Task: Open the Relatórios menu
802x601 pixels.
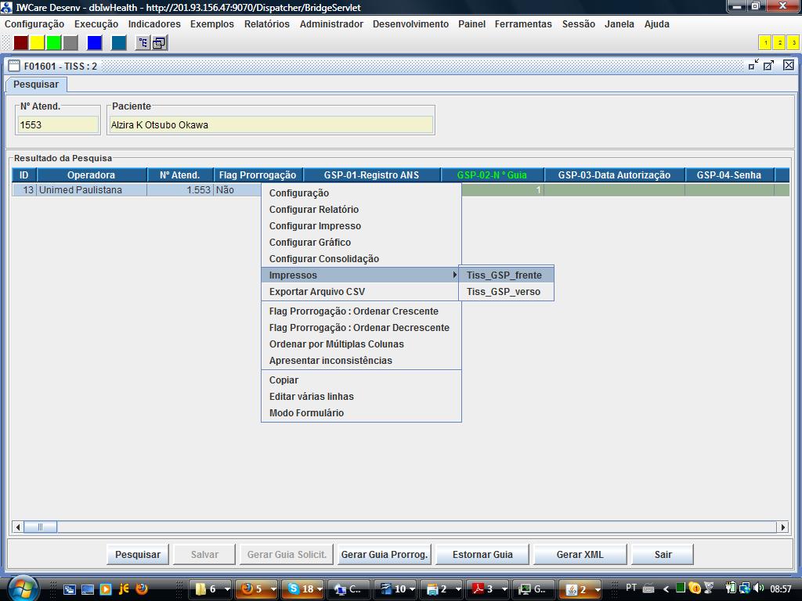Action: coord(266,24)
